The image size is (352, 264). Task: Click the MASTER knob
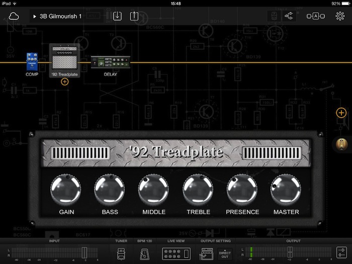click(x=286, y=191)
